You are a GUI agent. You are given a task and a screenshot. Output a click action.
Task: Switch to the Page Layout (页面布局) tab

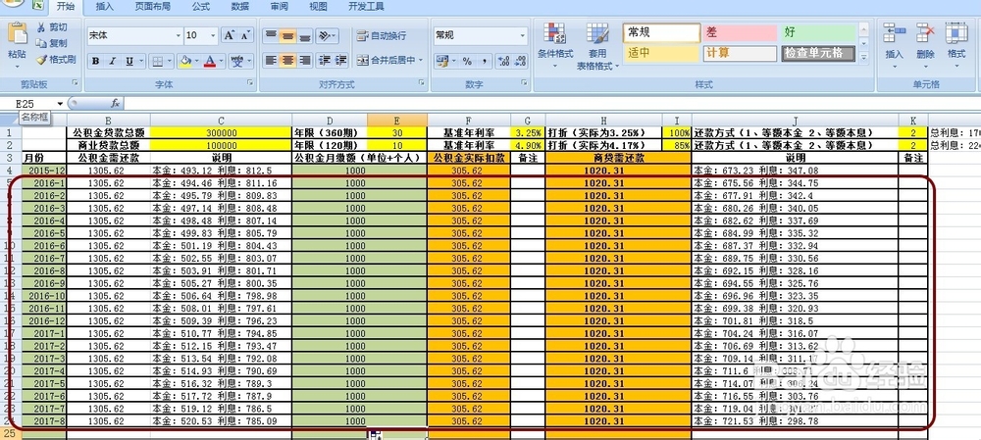[x=153, y=7]
